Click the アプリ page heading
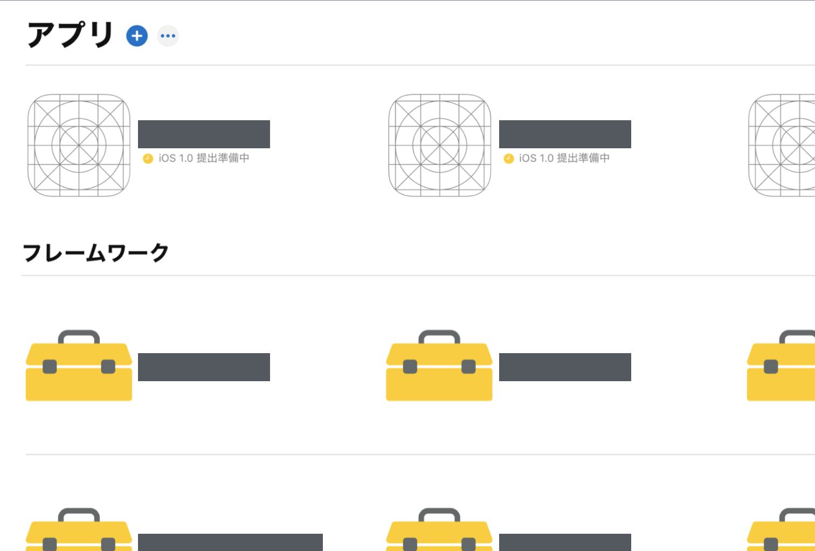Image resolution: width=815 pixels, height=551 pixels. click(70, 35)
